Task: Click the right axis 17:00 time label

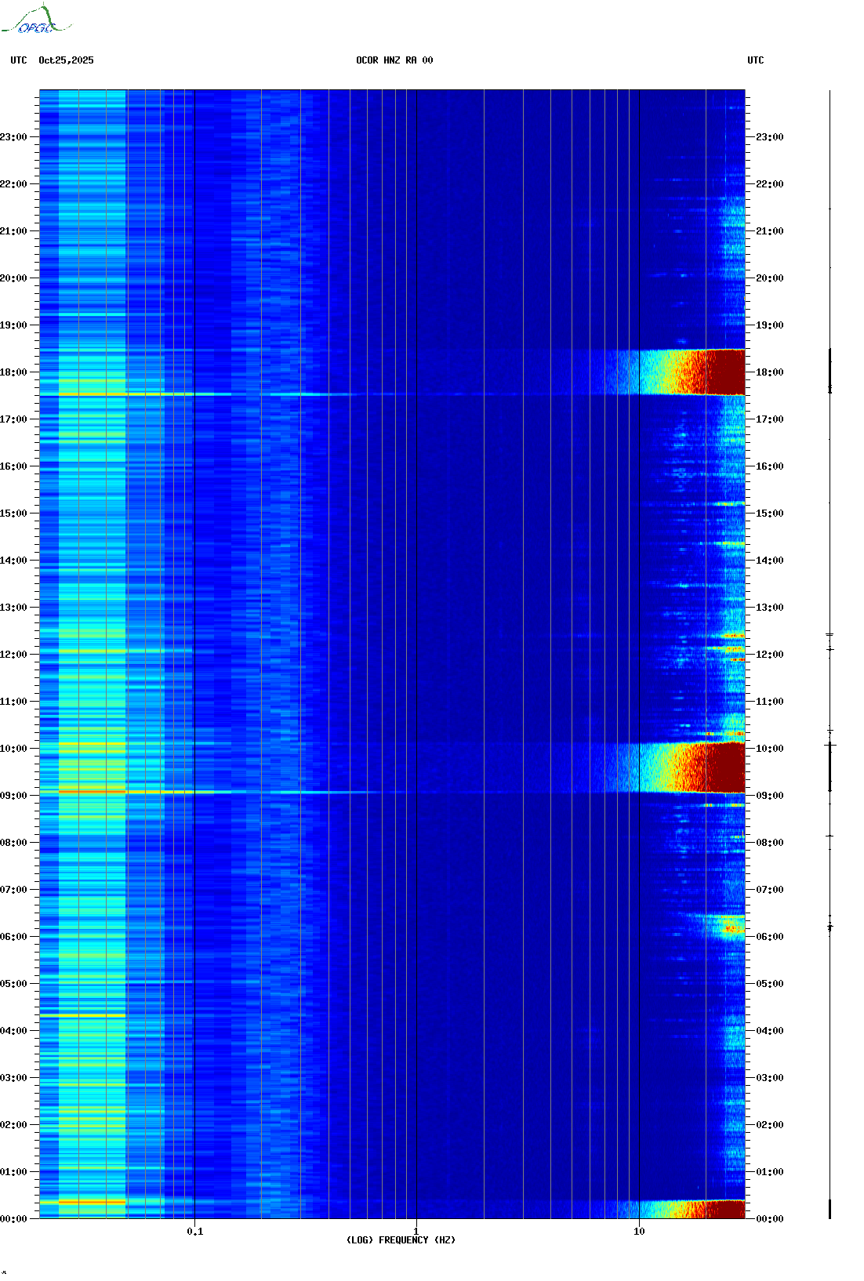Action: [x=769, y=419]
